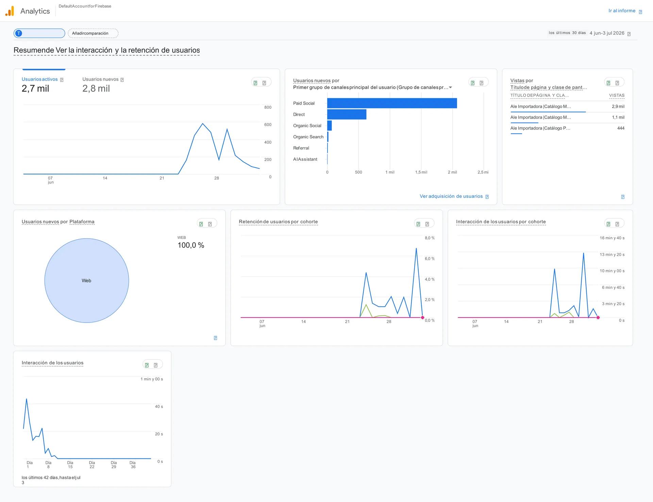Click the VISTAS column header
Screen dimensions: 653x502
click(x=617, y=96)
